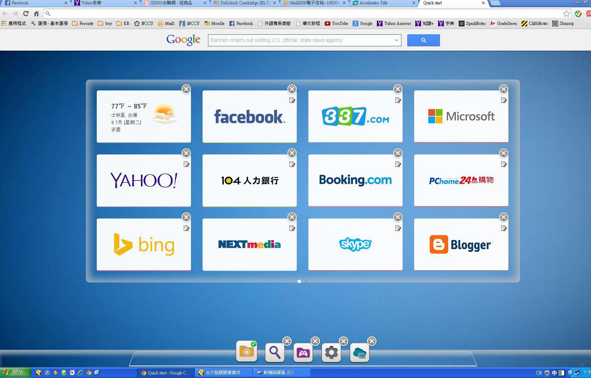Screen dimensions: 591x378
Task: Open the Moodle bookmark
Action: click(214, 24)
